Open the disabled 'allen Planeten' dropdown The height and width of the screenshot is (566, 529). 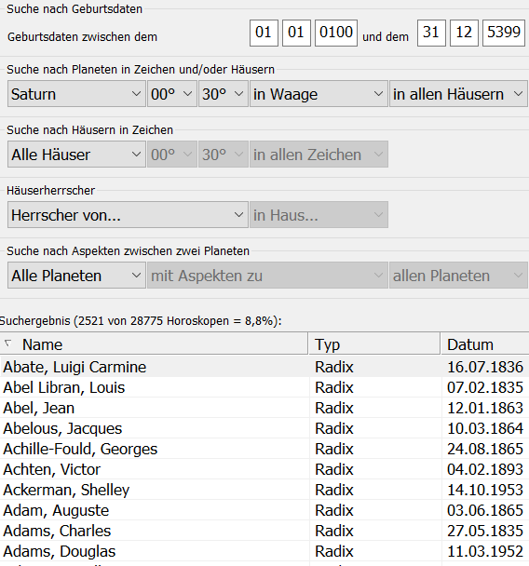[458, 276]
